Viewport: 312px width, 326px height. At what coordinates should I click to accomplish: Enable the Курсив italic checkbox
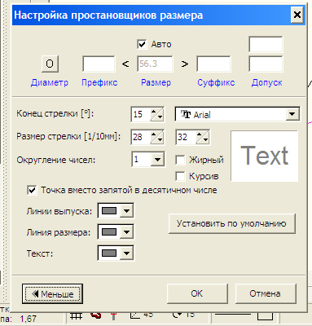(x=180, y=176)
